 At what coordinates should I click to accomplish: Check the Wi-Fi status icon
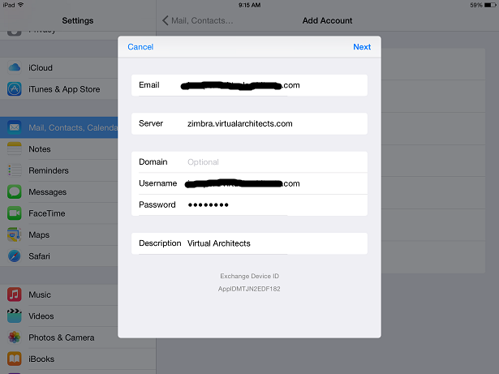click(20, 5)
